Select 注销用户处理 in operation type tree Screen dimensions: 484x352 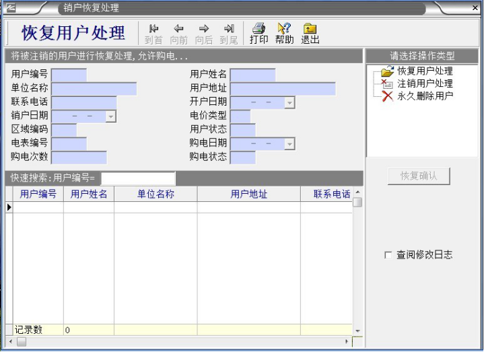point(424,83)
